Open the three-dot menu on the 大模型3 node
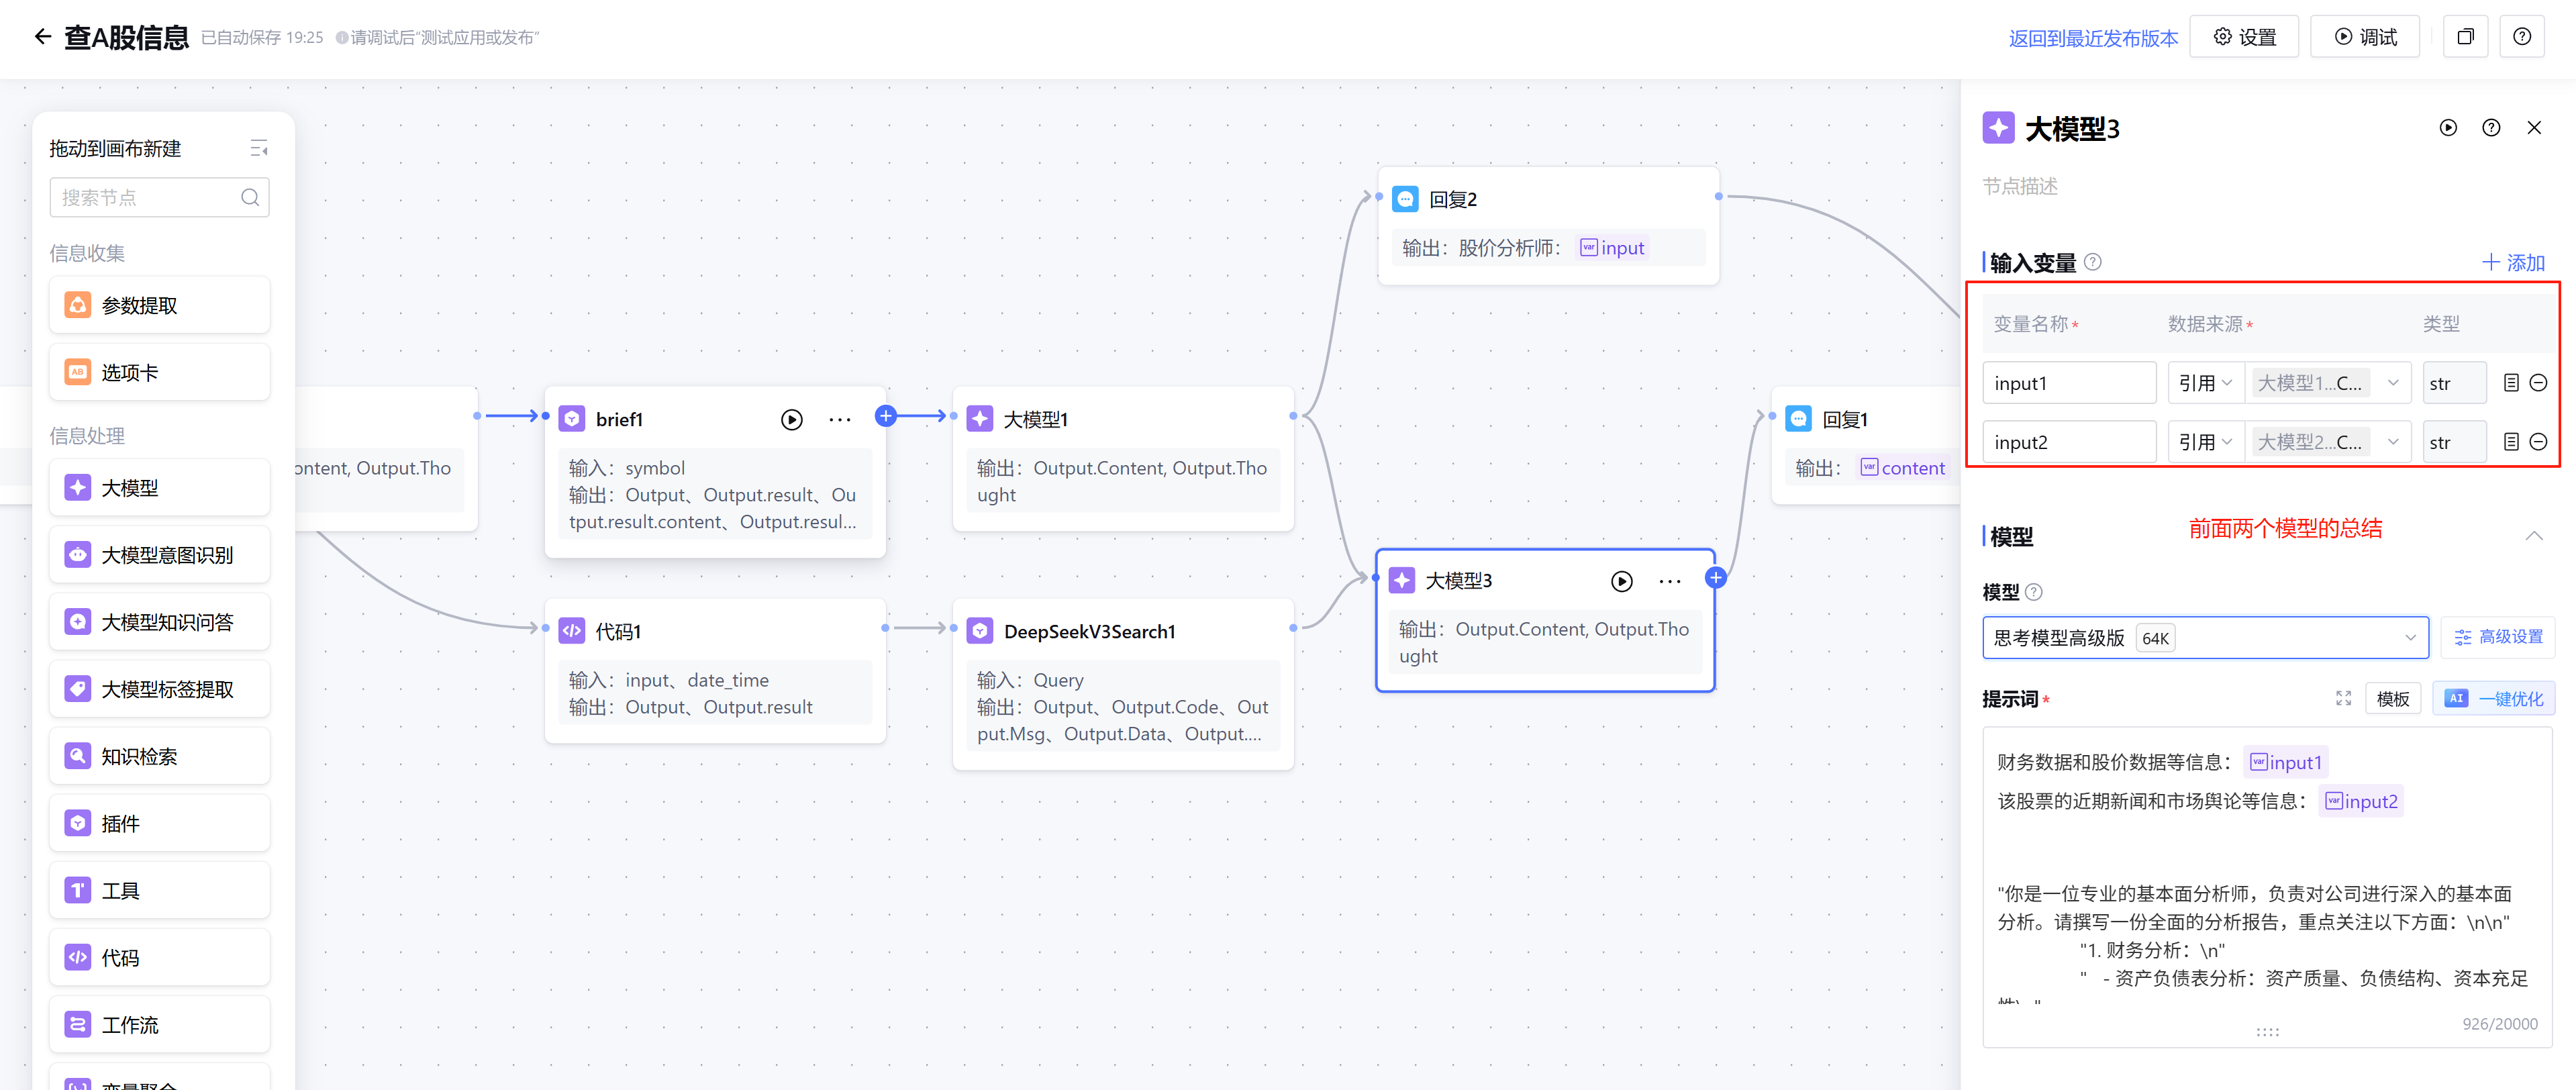This screenshot has width=2576, height=1090. (1669, 581)
